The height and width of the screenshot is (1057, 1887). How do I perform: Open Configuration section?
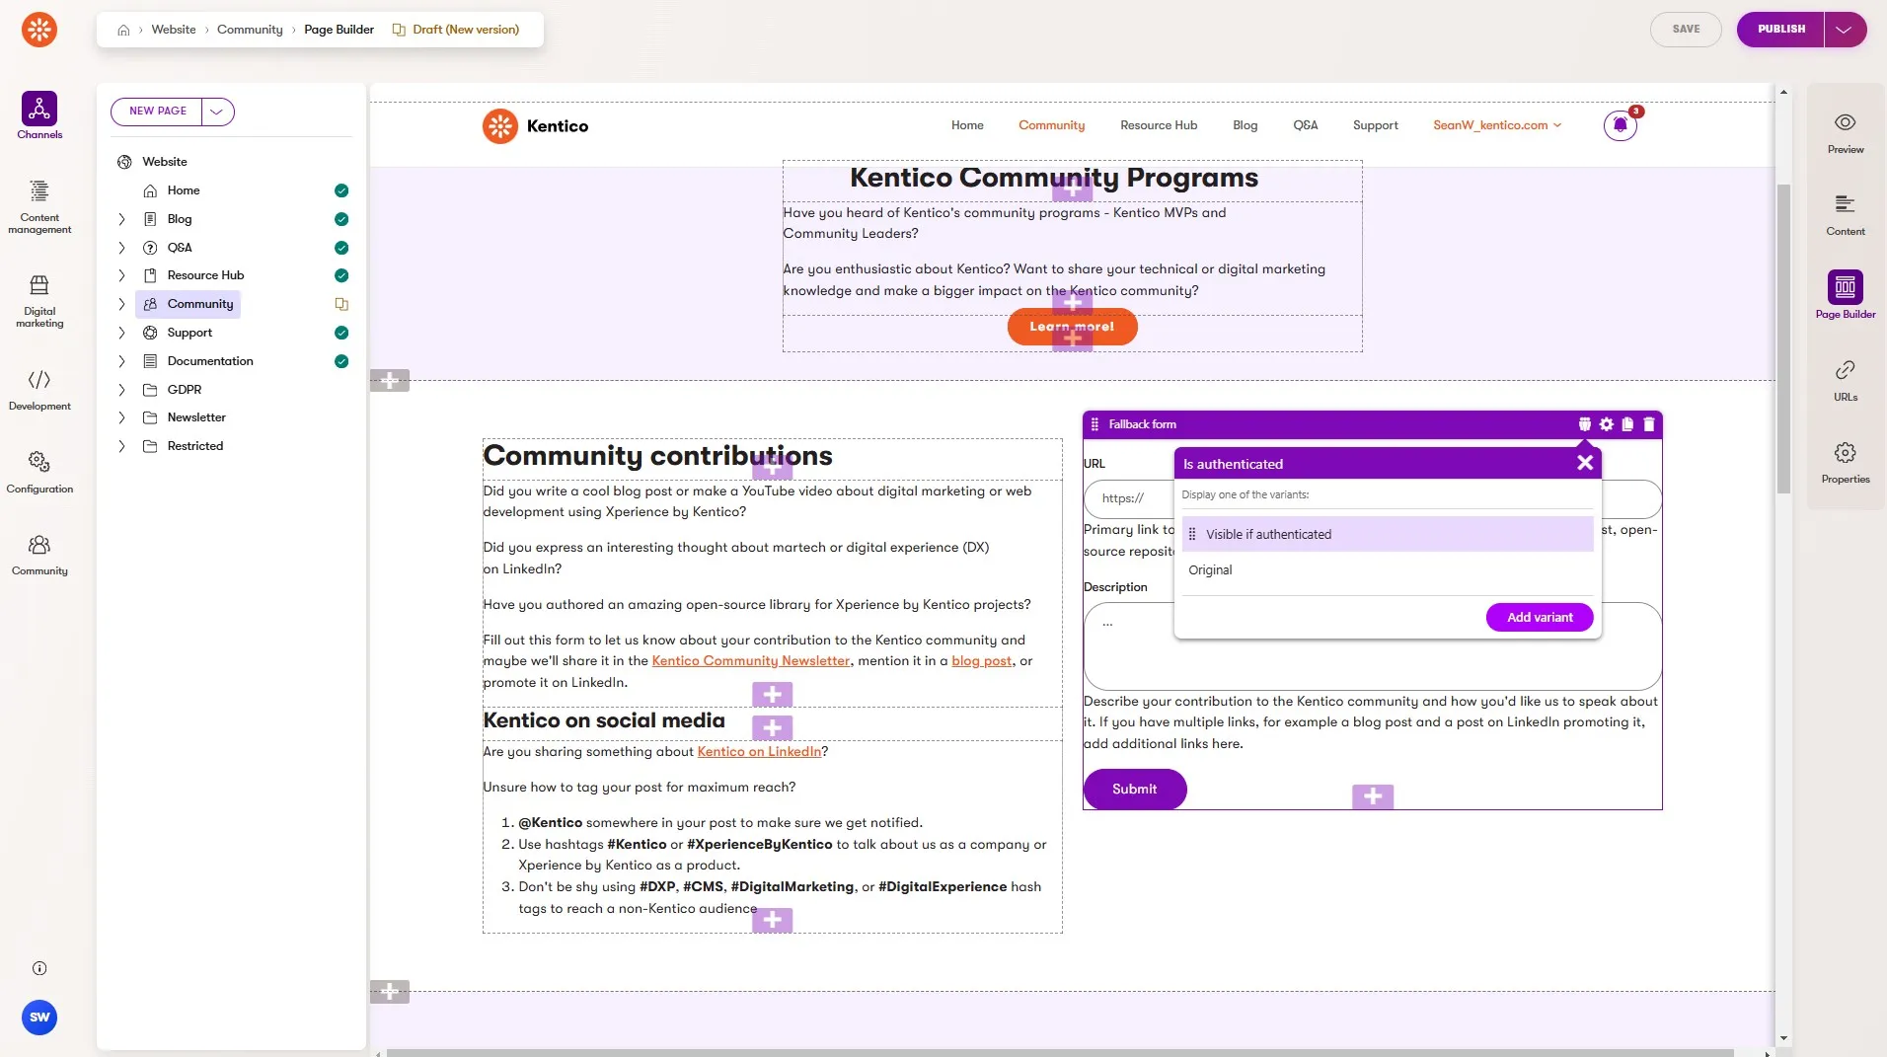point(39,472)
